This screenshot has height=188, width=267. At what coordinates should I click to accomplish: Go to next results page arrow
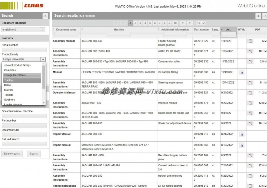(183, 23)
